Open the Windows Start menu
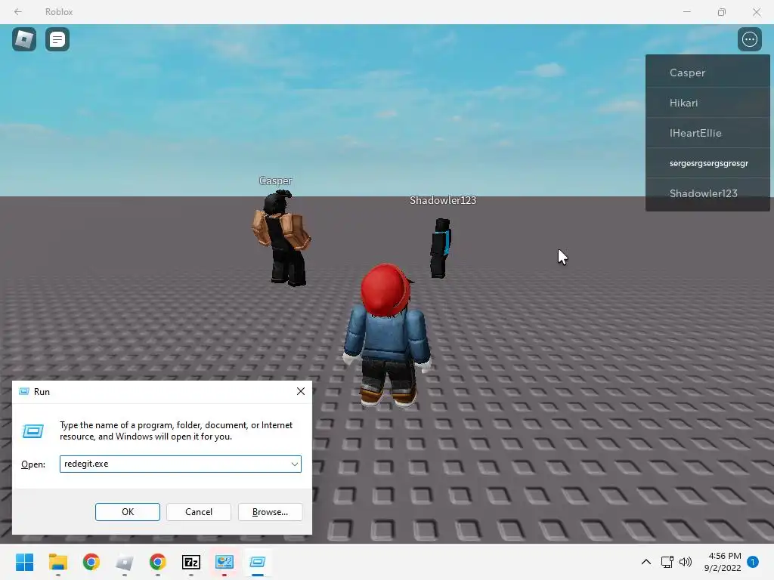 25,562
